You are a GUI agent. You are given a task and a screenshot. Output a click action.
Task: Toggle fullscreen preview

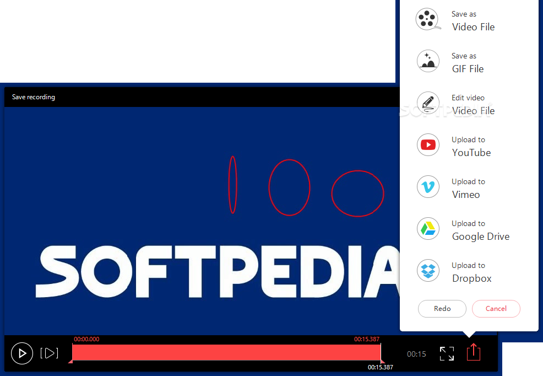(x=447, y=353)
